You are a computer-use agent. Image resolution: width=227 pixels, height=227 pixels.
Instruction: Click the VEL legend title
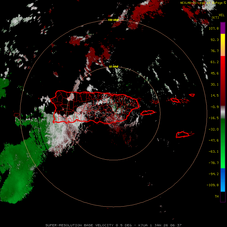[x=222, y=15]
